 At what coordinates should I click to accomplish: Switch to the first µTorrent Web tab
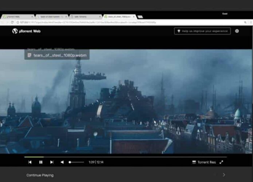17,17
